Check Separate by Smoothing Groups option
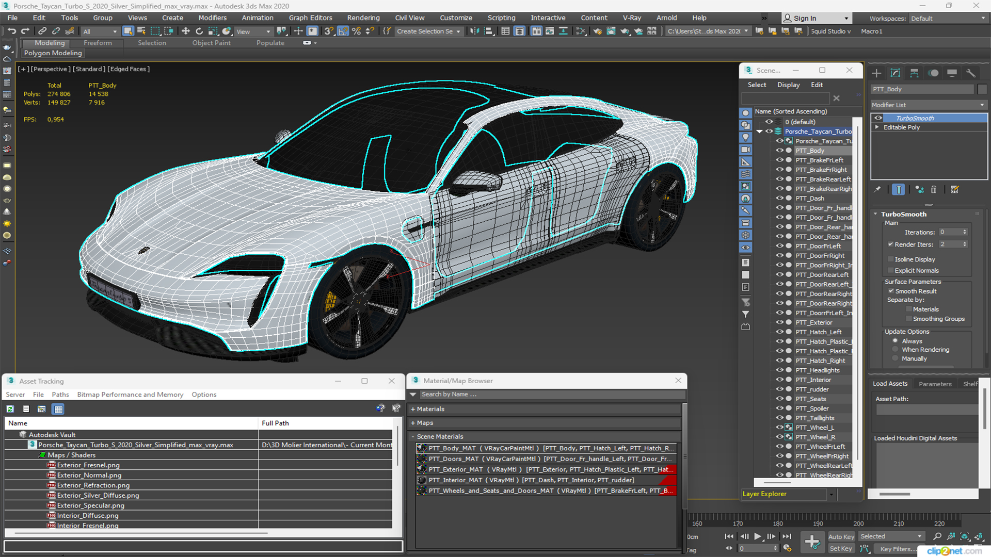991x557 pixels. [909, 319]
